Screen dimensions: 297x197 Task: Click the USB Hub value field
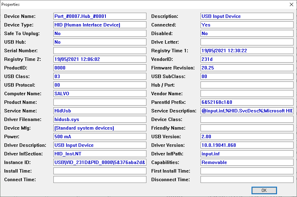pos(100,42)
